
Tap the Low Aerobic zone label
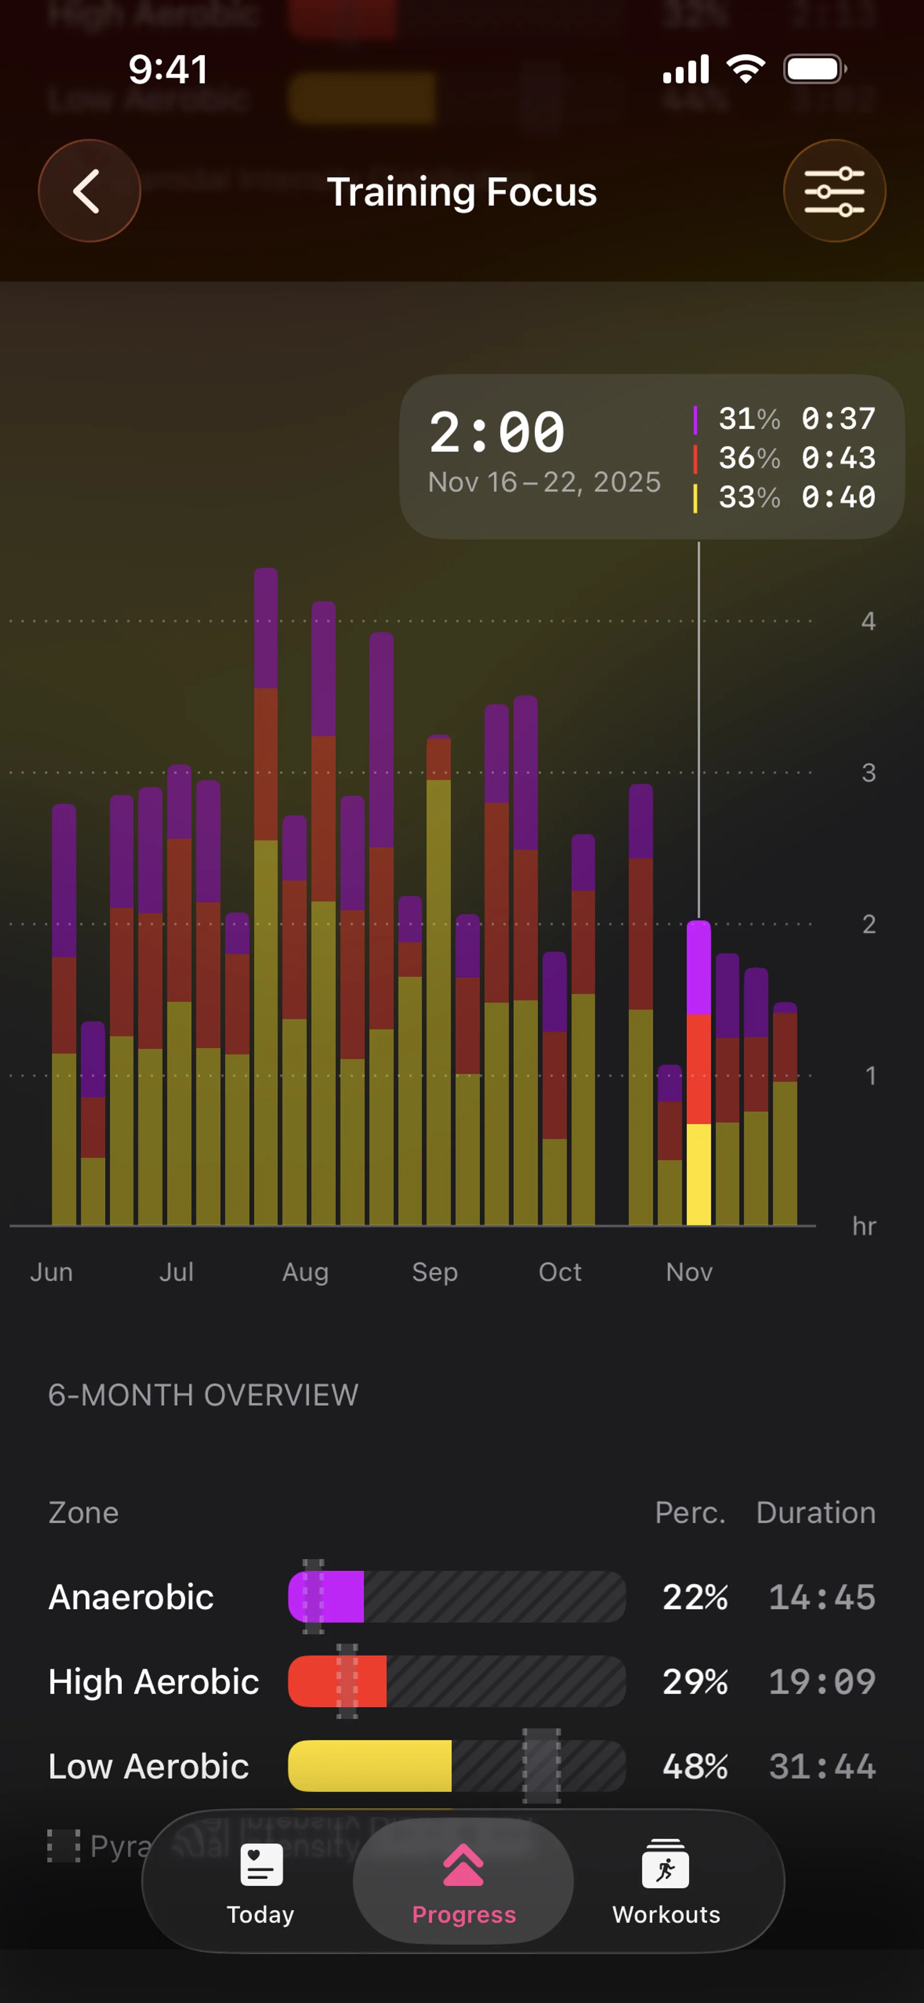(149, 1766)
